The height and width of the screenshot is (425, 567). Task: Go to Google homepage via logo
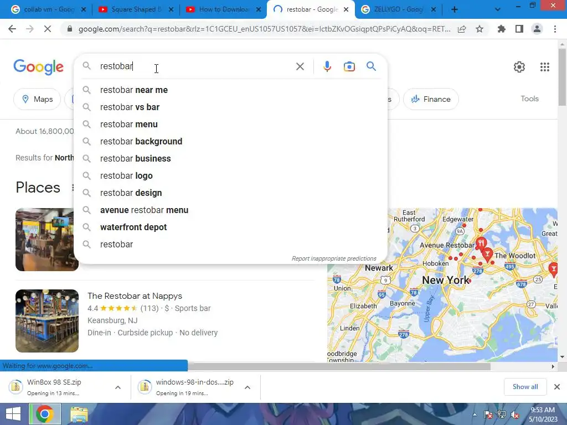pos(39,67)
